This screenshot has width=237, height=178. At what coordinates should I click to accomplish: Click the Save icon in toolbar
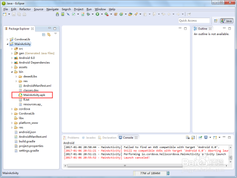tap(14, 14)
